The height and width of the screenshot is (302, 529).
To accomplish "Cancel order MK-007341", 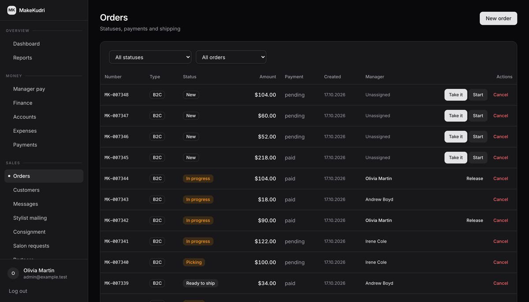I will 501,241.
